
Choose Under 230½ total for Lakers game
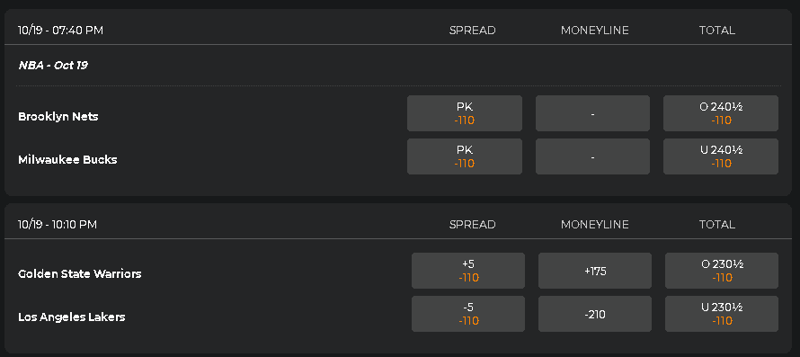click(x=722, y=314)
